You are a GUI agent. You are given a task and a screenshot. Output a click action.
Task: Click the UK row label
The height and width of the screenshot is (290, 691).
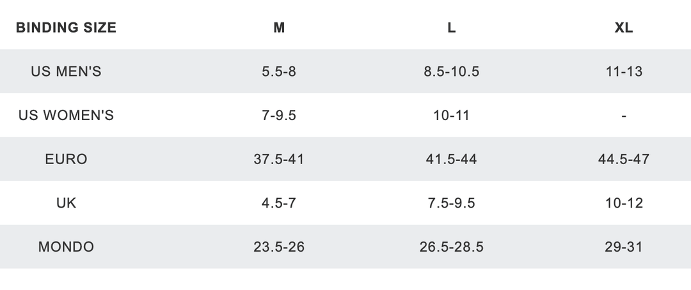(66, 203)
